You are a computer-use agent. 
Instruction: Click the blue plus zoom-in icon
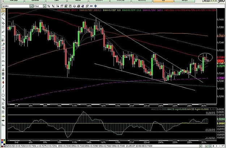click(95, 6)
